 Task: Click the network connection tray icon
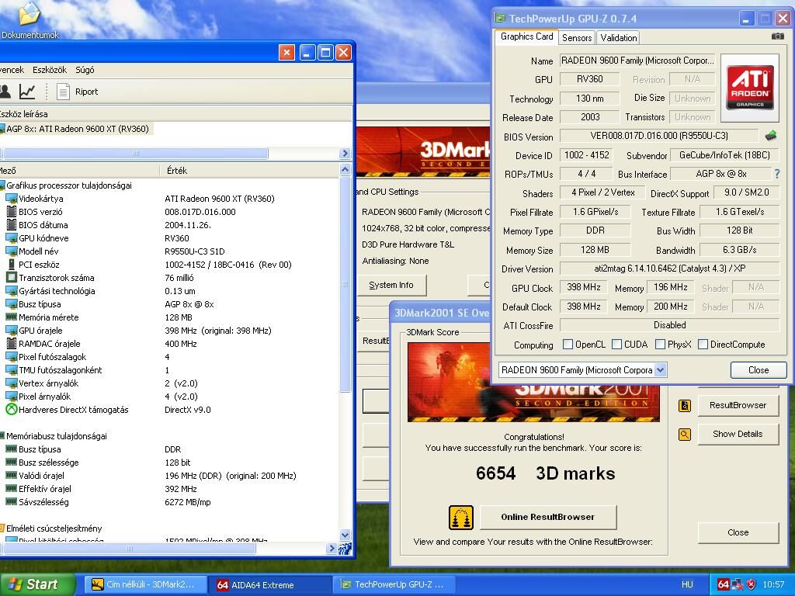(738, 584)
